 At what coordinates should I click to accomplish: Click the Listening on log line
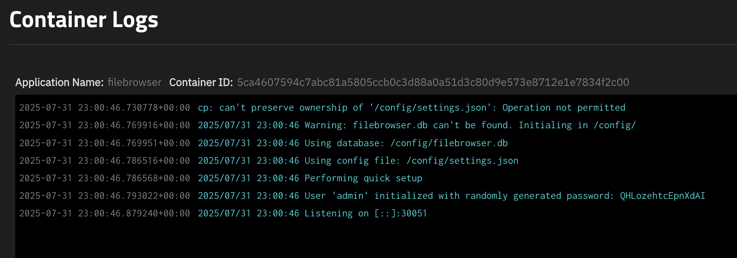pyautogui.click(x=312, y=213)
